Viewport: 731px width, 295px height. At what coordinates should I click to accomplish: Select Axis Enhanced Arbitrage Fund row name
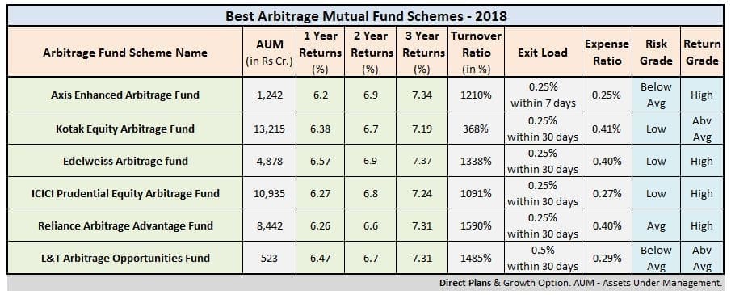point(125,95)
